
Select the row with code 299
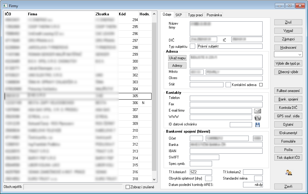[x=78, y=54]
